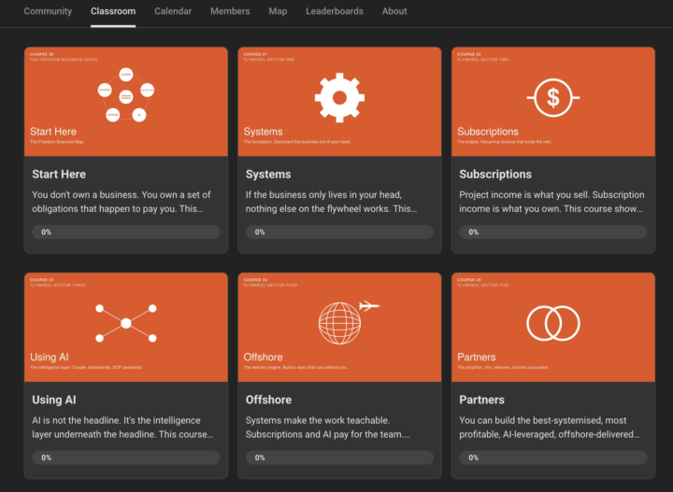
Task: Open the Map tab
Action: [278, 11]
